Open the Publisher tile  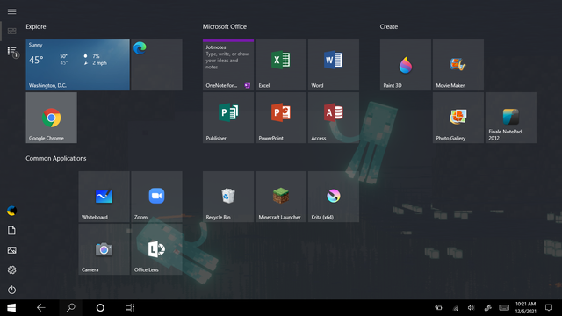click(228, 118)
